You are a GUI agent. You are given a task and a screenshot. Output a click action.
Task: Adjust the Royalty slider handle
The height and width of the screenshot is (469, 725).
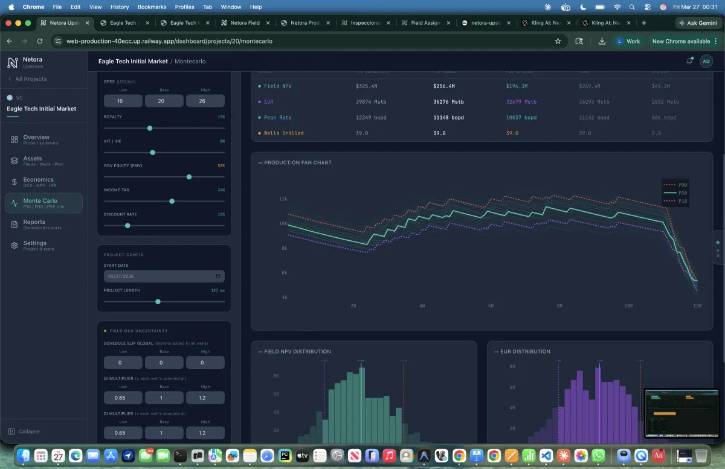[x=150, y=128]
